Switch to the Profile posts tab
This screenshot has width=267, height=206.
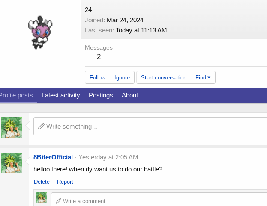16,95
